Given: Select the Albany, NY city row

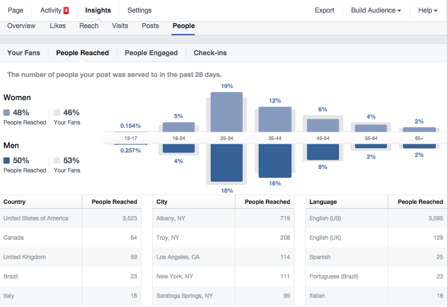Looking at the screenshot, I should [x=223, y=218].
